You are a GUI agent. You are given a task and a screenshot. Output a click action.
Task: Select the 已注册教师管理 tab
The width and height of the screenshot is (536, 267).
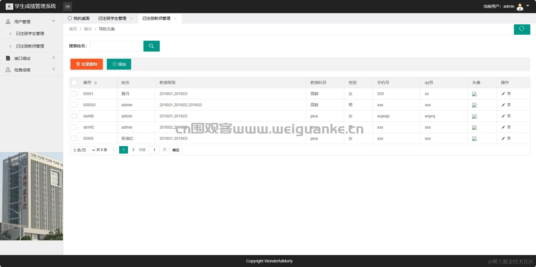tap(156, 18)
